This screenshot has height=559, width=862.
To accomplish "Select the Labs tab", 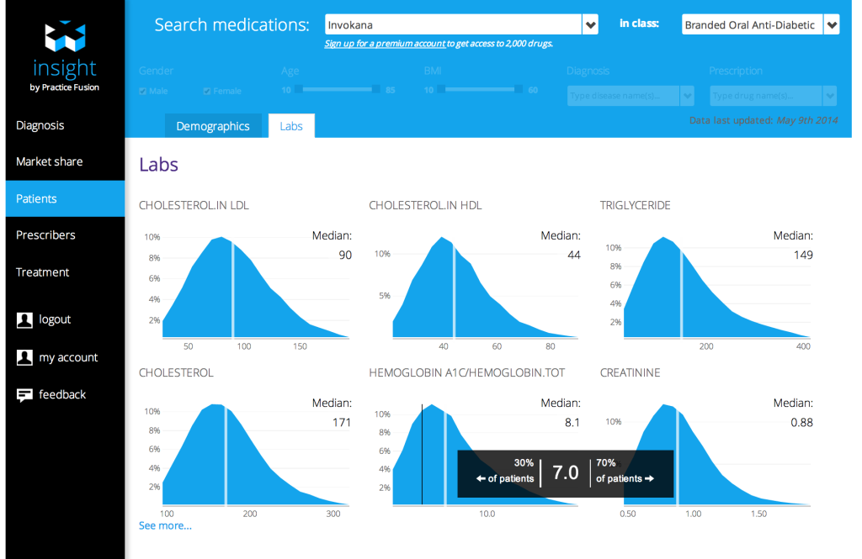I will pos(291,126).
